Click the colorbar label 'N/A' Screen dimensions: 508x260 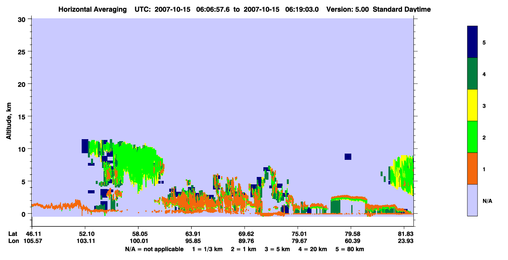pyautogui.click(x=487, y=201)
